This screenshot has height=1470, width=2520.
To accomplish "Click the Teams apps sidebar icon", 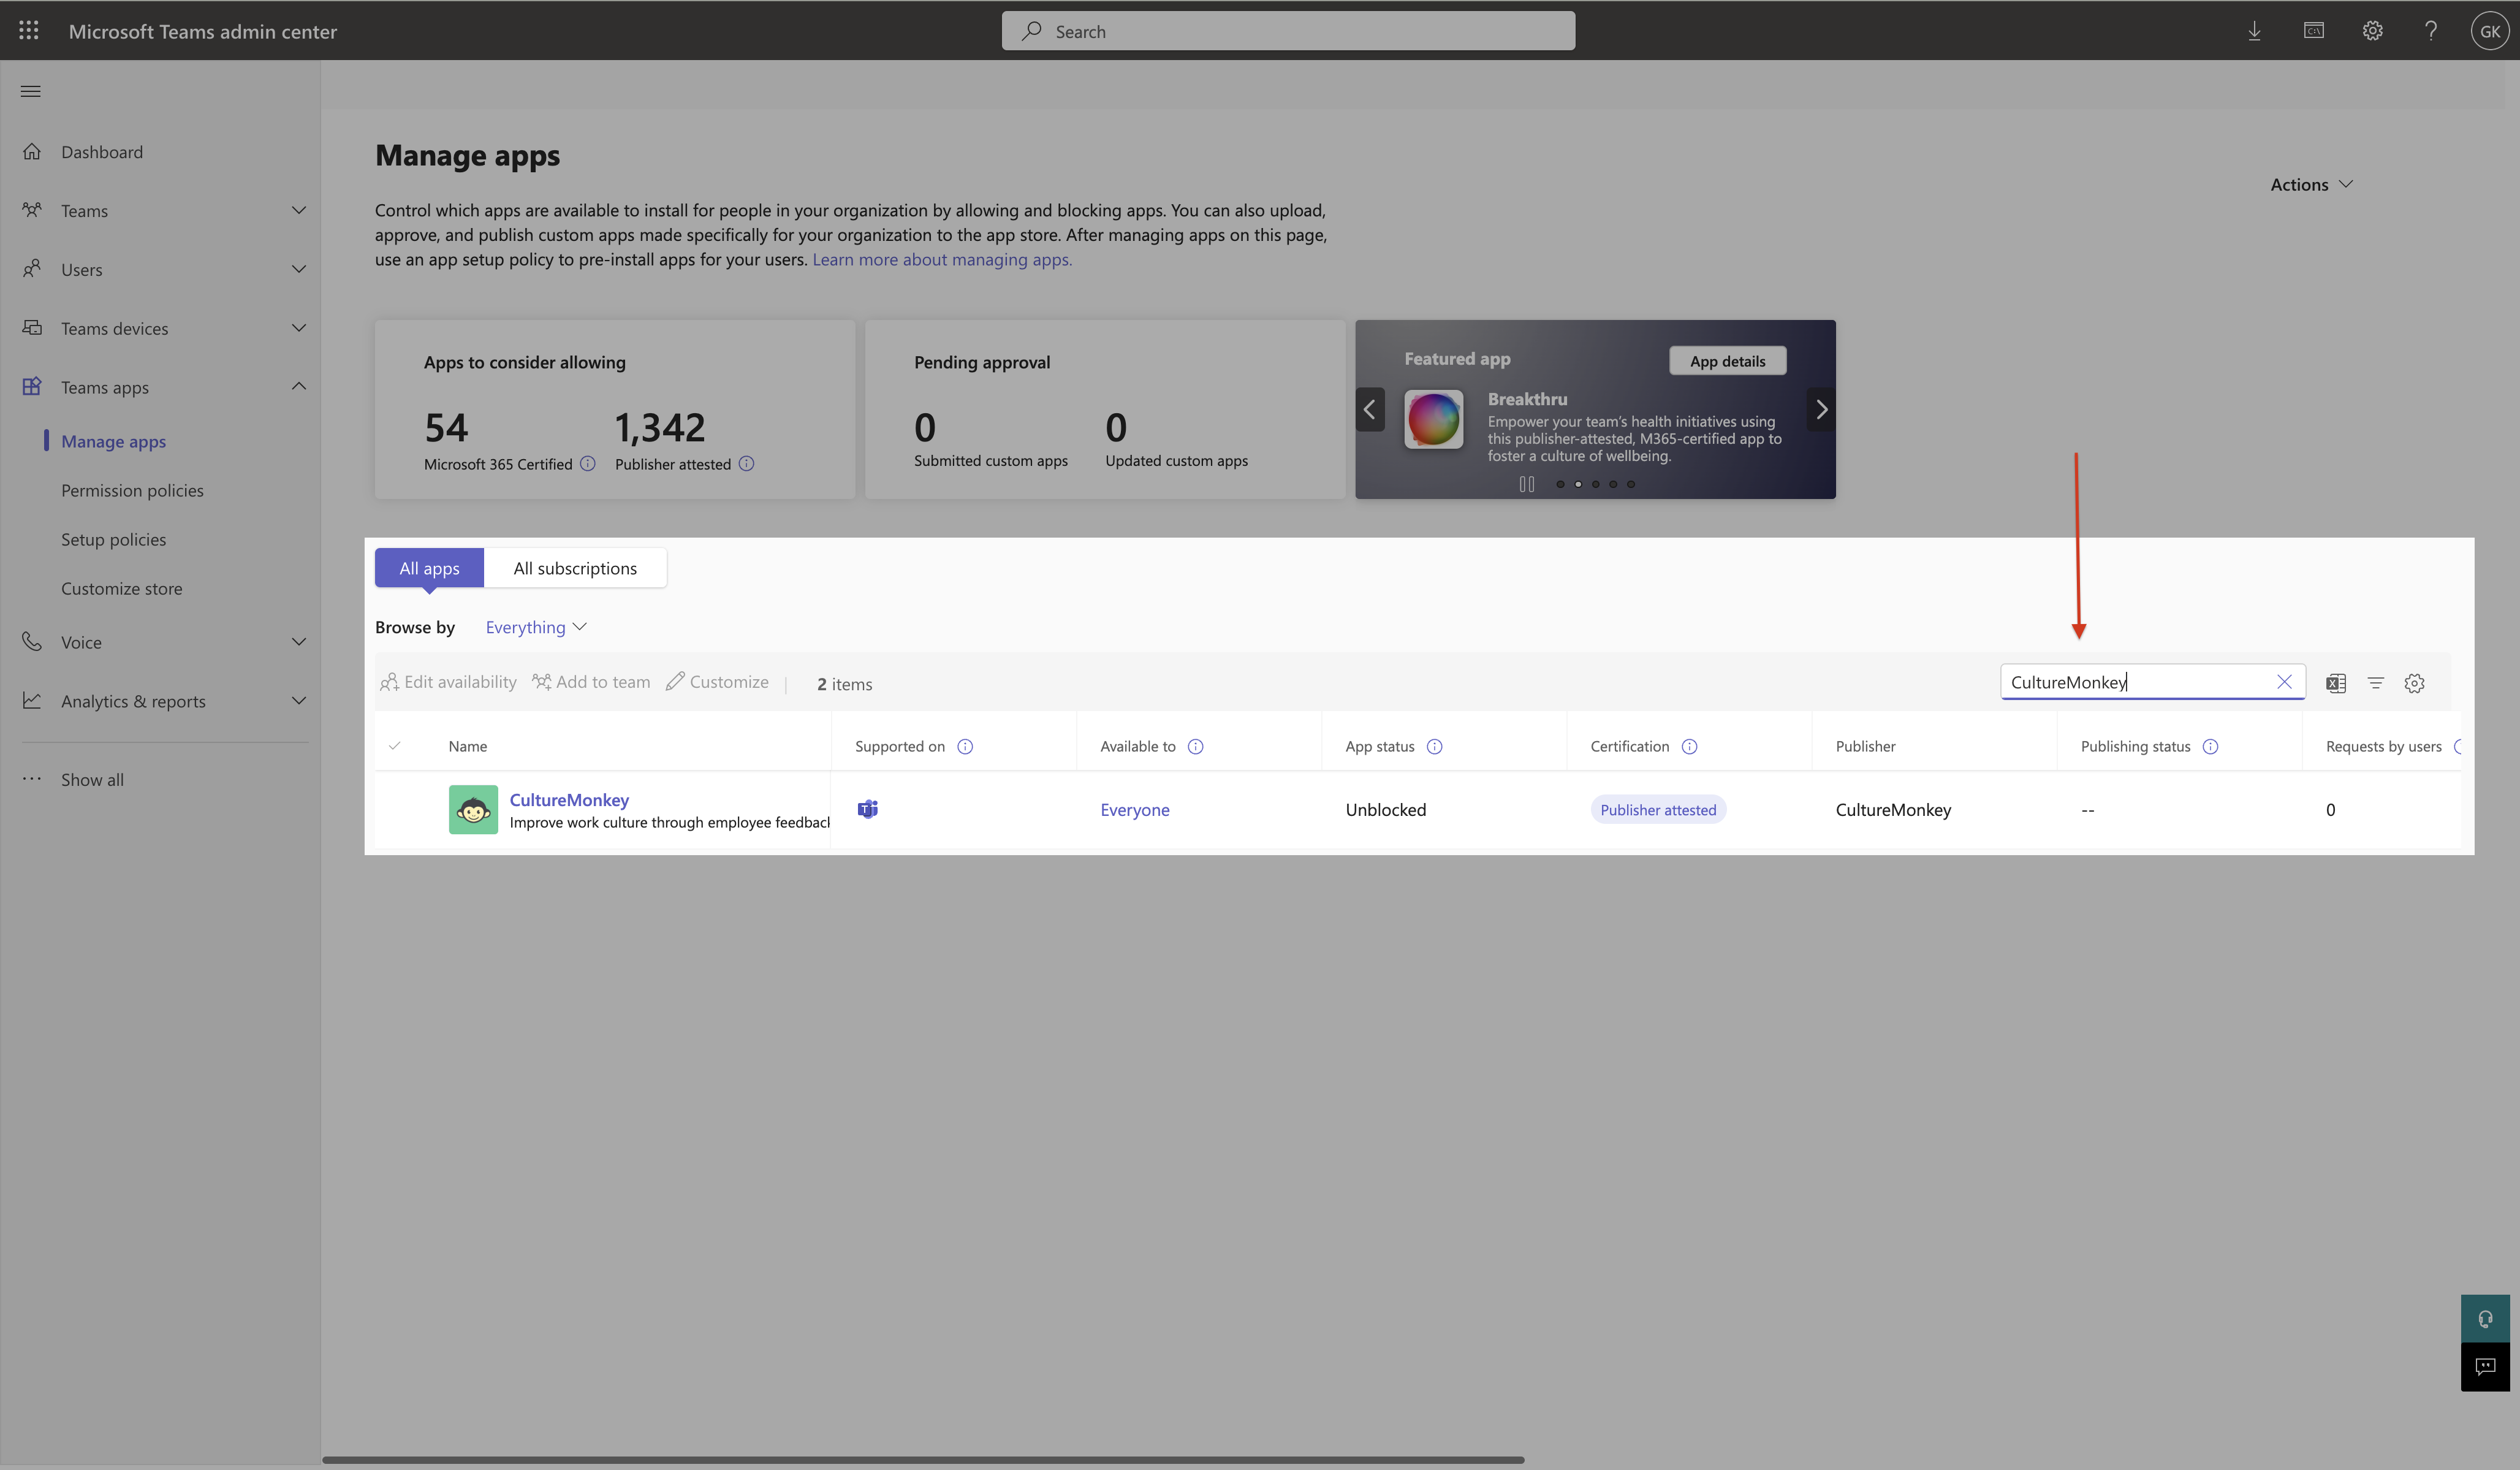I will (x=32, y=387).
